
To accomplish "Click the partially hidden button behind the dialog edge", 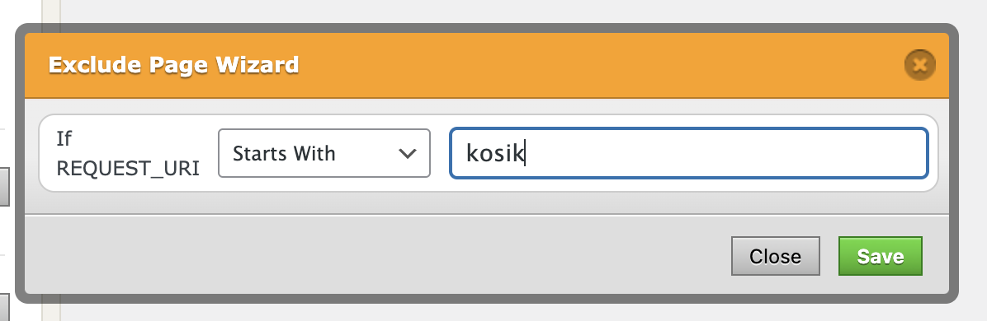I will pyautogui.click(x=4, y=187).
